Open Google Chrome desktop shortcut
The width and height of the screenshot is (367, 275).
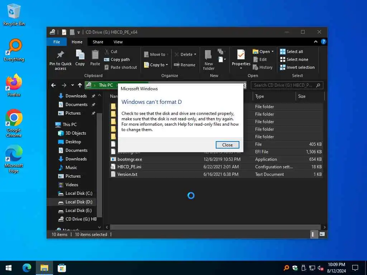pyautogui.click(x=14, y=123)
